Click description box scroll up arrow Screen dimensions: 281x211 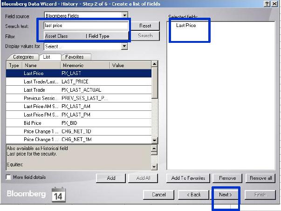(154, 148)
